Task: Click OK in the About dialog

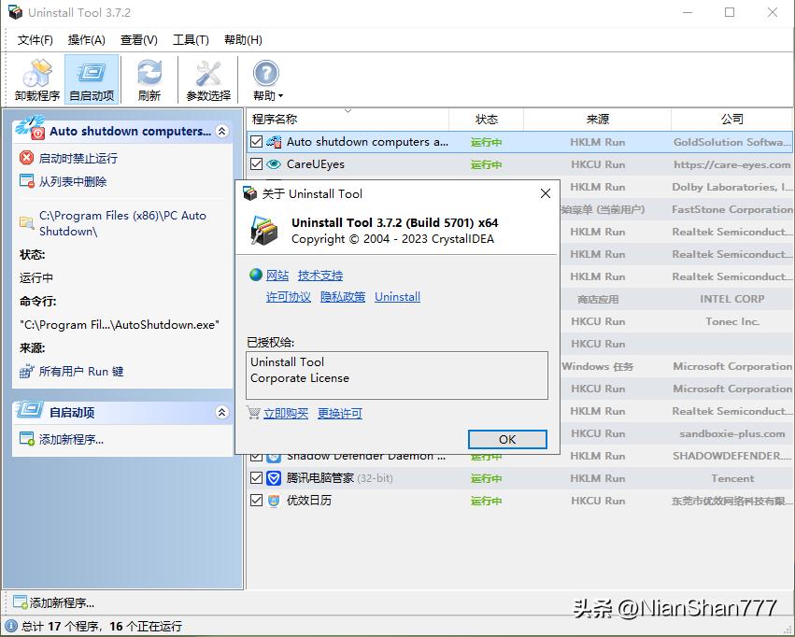Action: (507, 439)
